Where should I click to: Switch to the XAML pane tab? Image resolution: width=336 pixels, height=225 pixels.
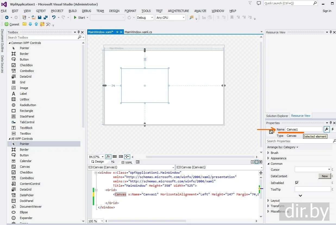tap(127, 162)
